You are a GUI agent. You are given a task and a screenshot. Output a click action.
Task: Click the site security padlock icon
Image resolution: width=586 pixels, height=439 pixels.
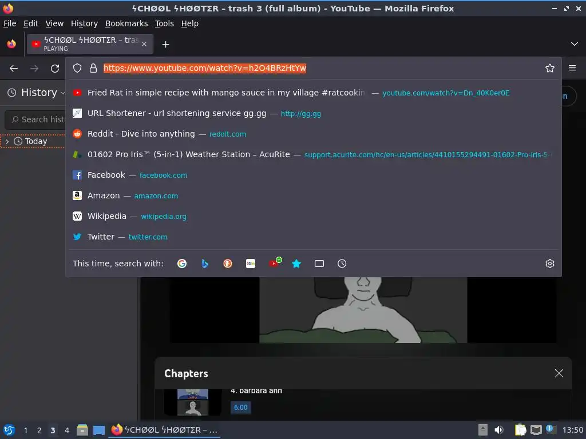click(93, 68)
